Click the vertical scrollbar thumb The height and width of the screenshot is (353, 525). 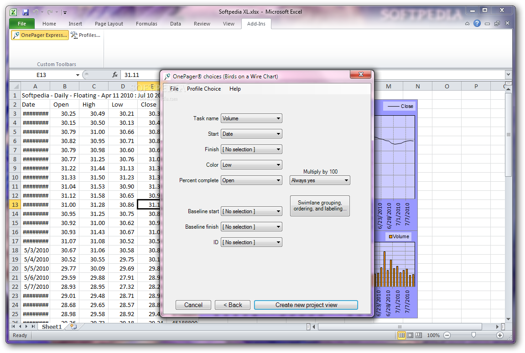click(x=508, y=135)
